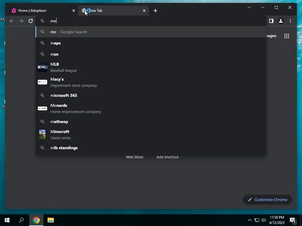Click the Macy's logo thumbnail
Screen dimensions: 302x226
click(x=42, y=82)
